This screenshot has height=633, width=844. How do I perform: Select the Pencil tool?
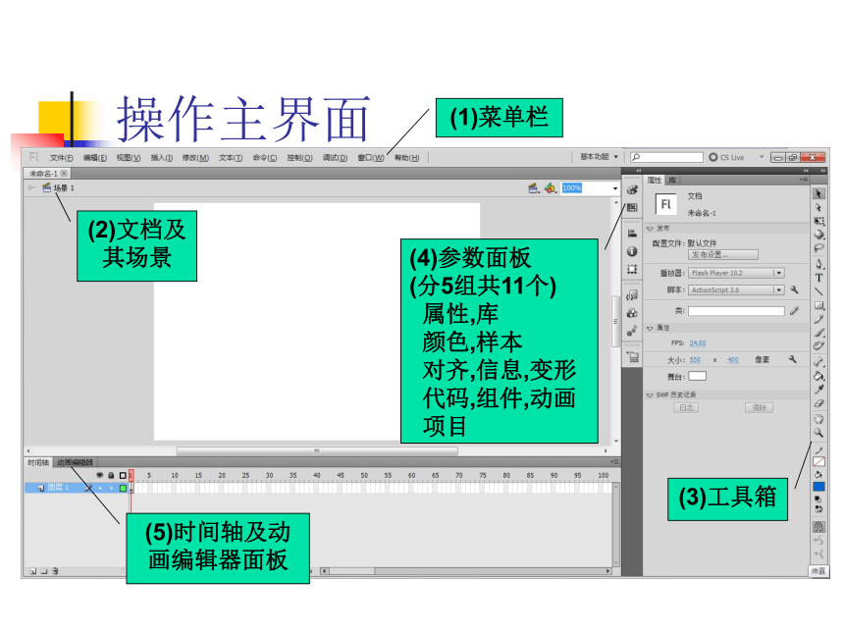tap(818, 319)
